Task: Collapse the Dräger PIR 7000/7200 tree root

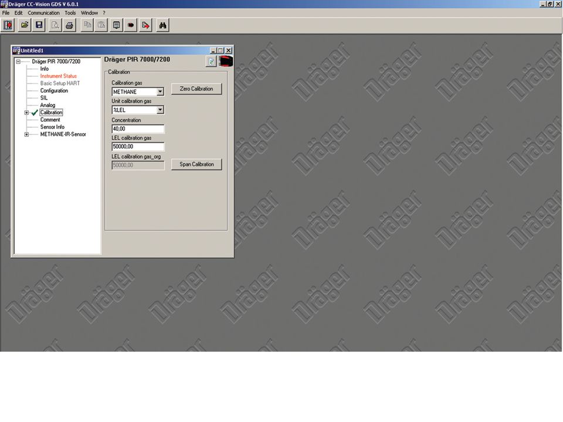Action: point(18,62)
